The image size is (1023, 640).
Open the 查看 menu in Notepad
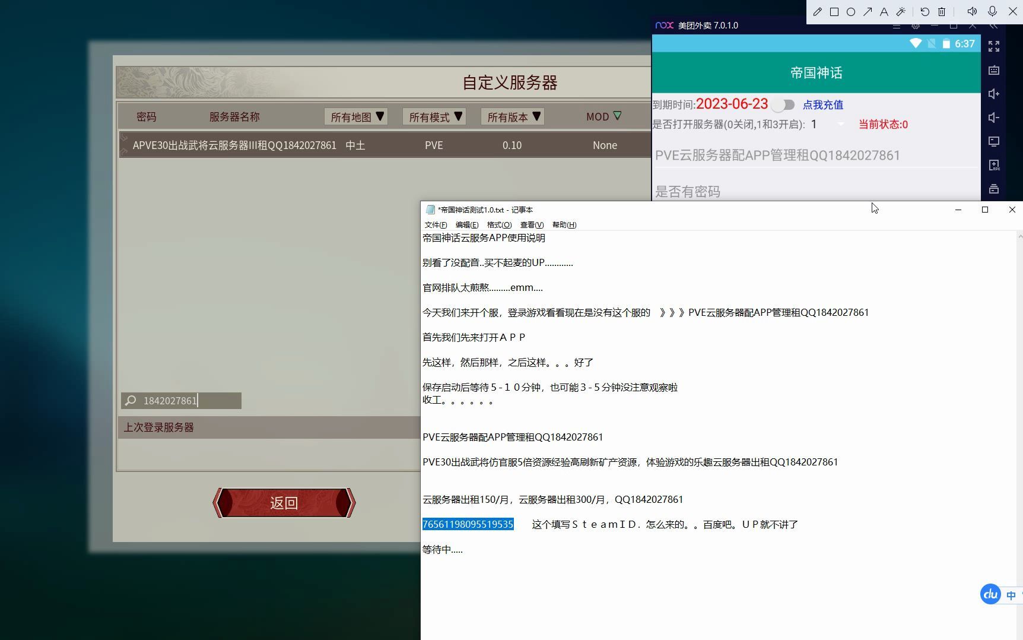coord(530,225)
